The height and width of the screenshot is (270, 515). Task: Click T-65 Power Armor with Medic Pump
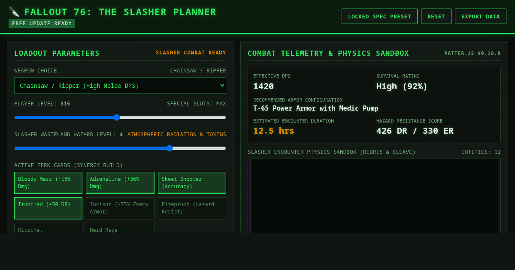point(316,108)
